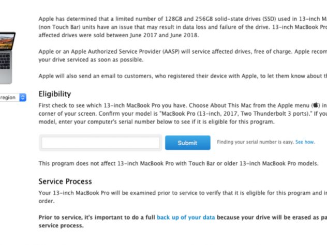Screen dimensions: 327x245
Task: Click the Apple logo symbol in text
Action: (x=315, y=105)
